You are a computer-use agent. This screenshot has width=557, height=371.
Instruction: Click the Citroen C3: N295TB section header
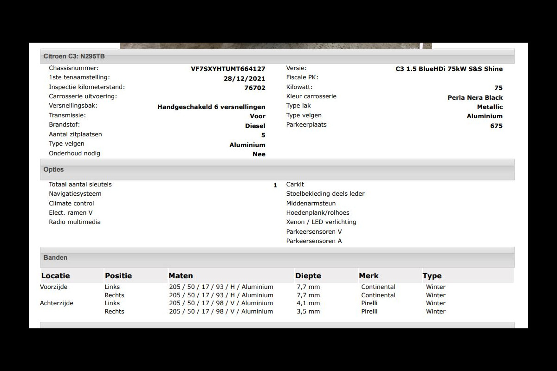pos(74,56)
